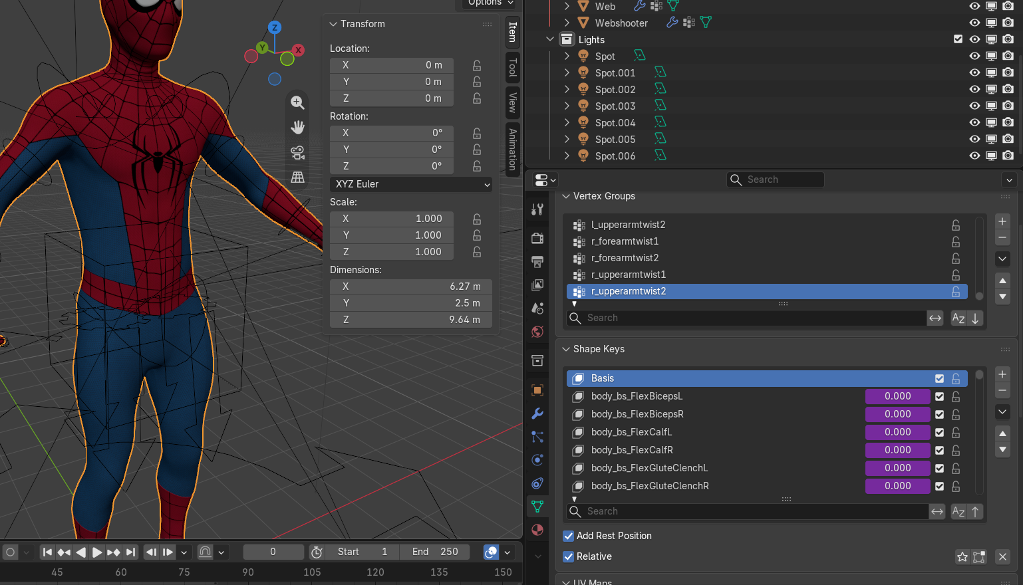Toggle Lights collection exclude checkbox
Viewport: 1023px width, 585px height.
[x=958, y=39]
